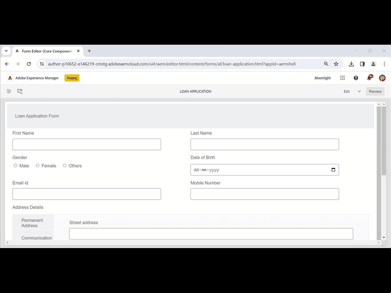
Task: Click the scroll left arrow at bottom
Action: point(7,242)
